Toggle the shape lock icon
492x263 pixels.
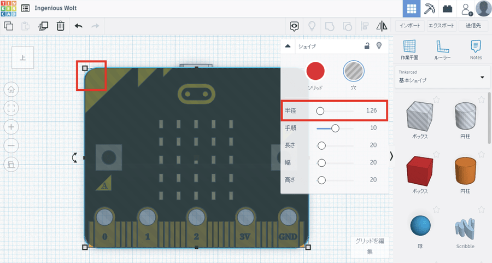[x=367, y=46]
